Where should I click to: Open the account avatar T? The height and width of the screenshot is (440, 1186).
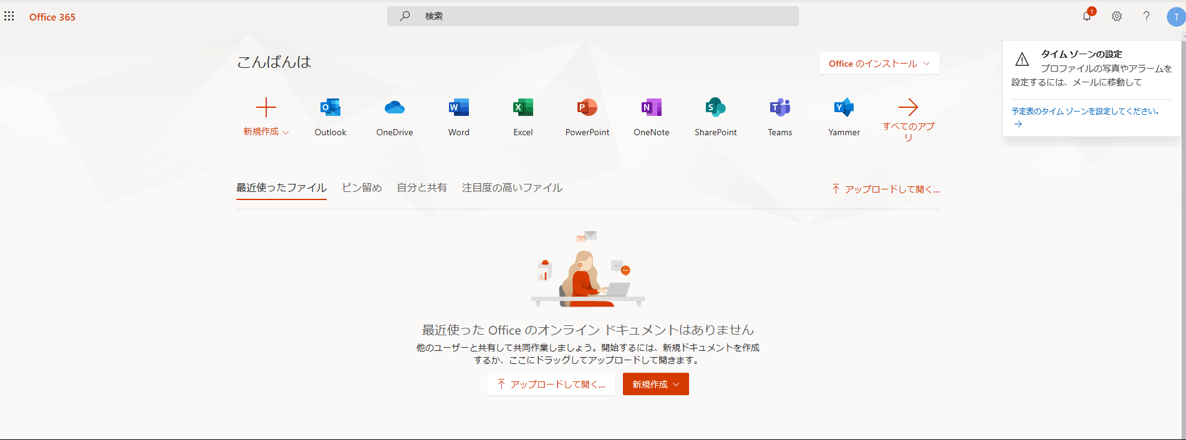coord(1176,17)
